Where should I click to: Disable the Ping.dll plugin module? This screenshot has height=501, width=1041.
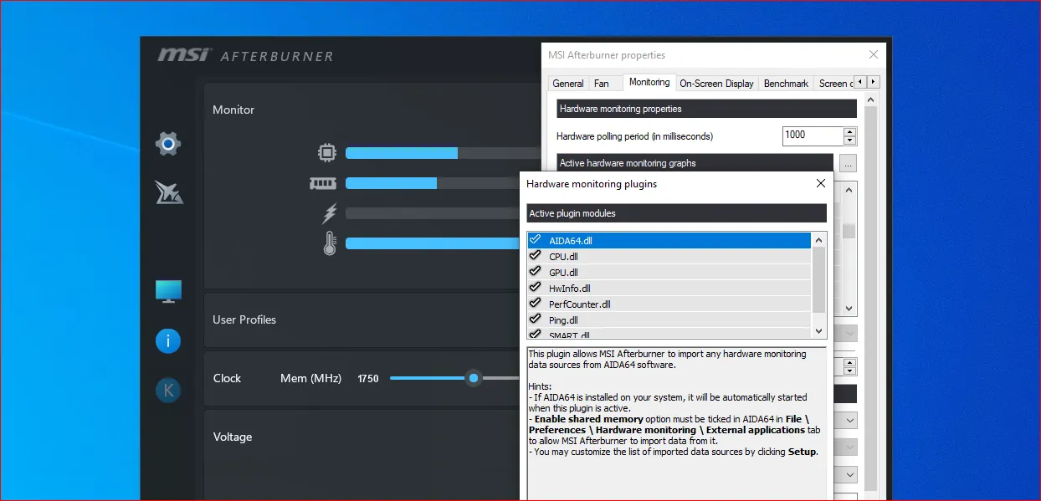536,320
